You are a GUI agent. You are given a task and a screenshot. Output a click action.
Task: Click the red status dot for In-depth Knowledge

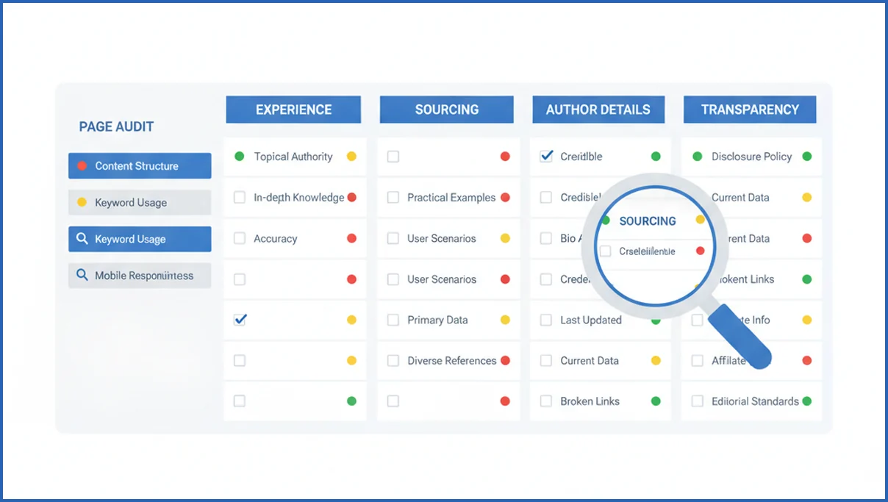(351, 197)
